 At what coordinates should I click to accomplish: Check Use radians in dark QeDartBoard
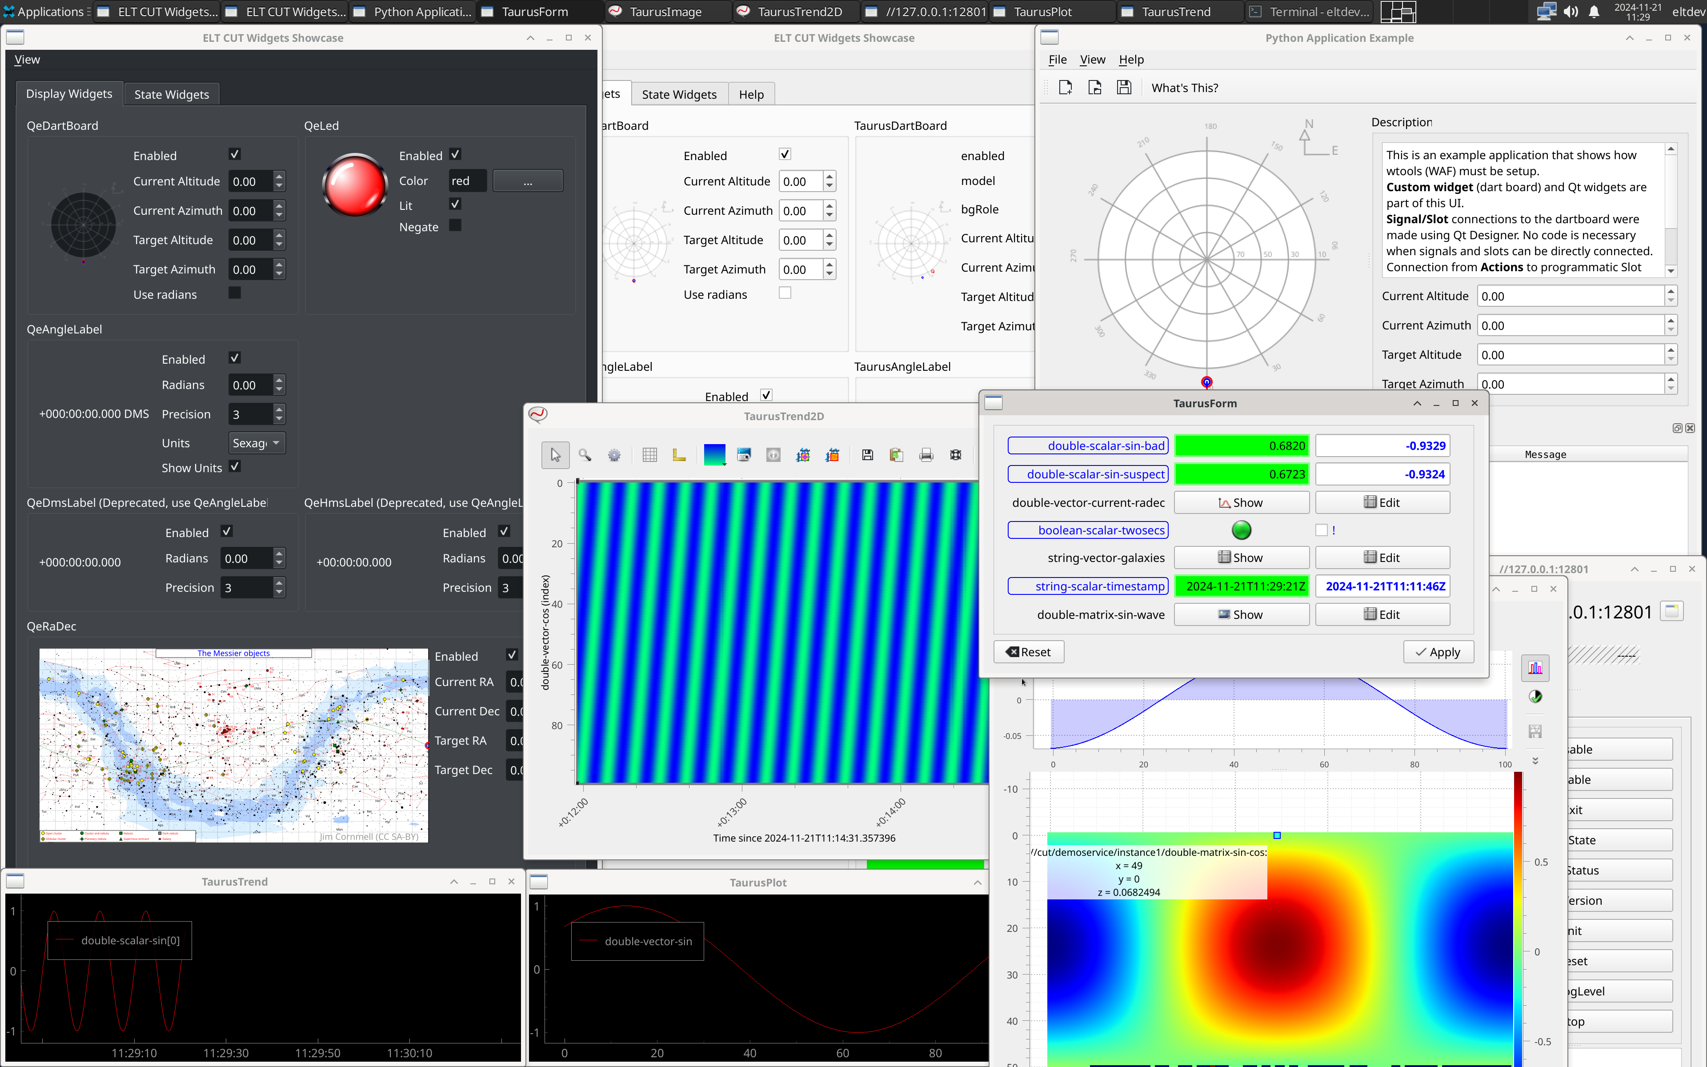(235, 293)
